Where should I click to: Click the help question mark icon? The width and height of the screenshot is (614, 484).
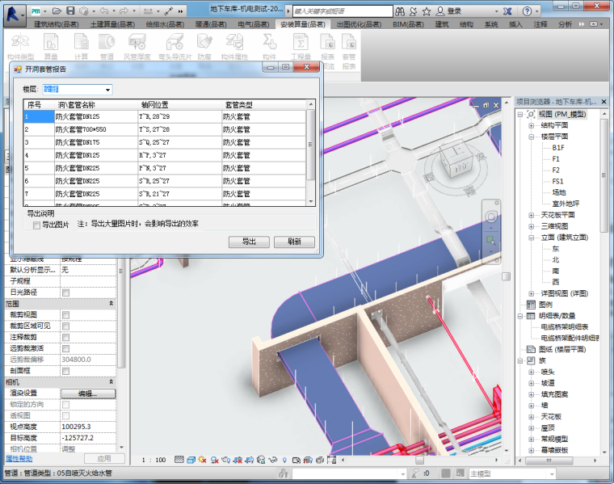coord(528,11)
